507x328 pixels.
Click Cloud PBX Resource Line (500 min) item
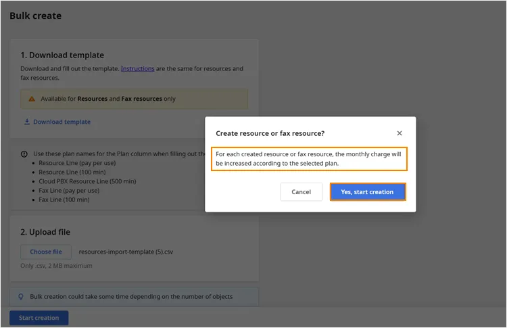87,181
